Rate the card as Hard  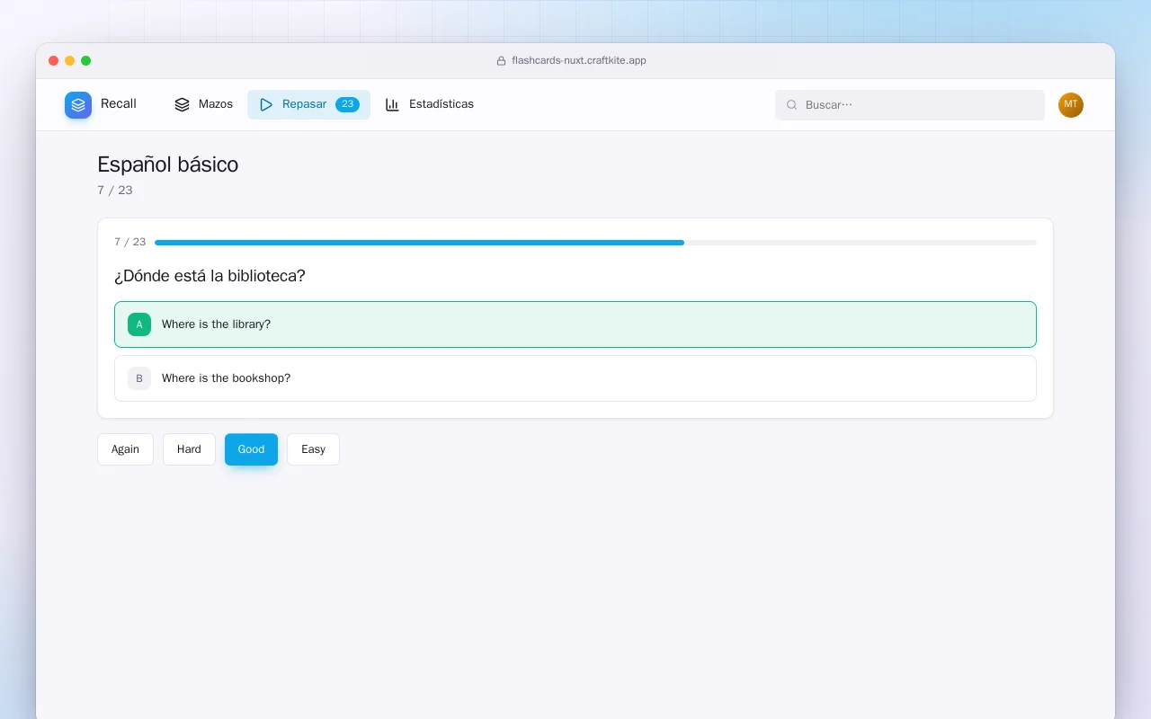tap(189, 449)
